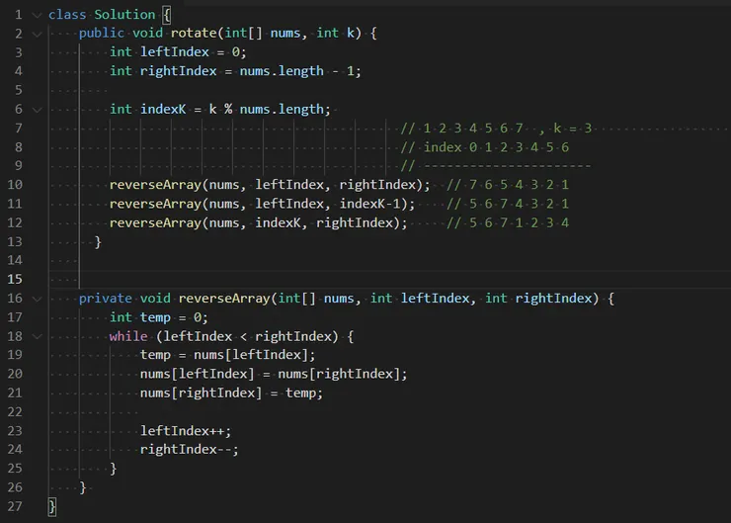Viewport: 731px width, 523px height.
Task: Click line number 27 in the gutter
Action: (x=15, y=506)
